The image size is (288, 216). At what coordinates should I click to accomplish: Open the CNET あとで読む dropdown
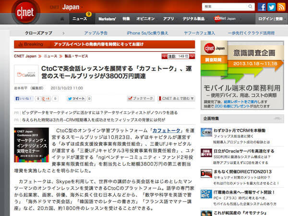(176, 98)
